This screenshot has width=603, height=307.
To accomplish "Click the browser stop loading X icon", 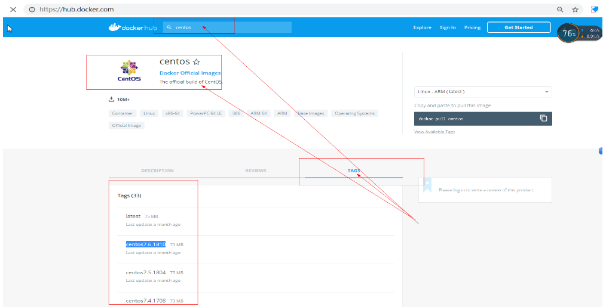I will (x=13, y=10).
